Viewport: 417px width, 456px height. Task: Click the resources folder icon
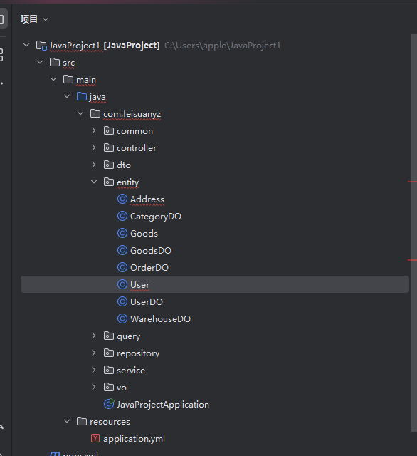[82, 421]
